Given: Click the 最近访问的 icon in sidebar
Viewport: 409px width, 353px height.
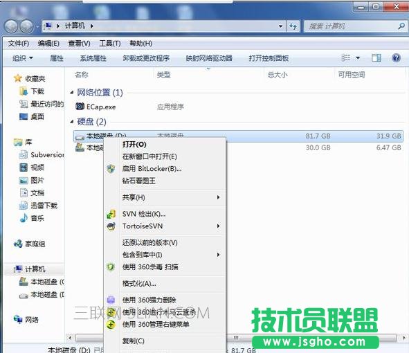Looking at the screenshot, I should [x=24, y=104].
